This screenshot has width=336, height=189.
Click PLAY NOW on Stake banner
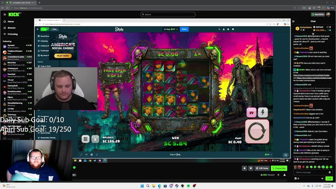(x=63, y=56)
